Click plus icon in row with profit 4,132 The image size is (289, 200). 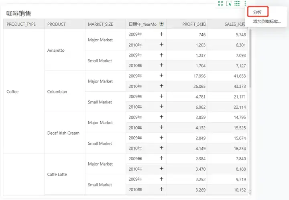[161, 127]
